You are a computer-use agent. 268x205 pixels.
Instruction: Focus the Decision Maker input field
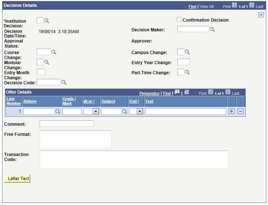193,29
